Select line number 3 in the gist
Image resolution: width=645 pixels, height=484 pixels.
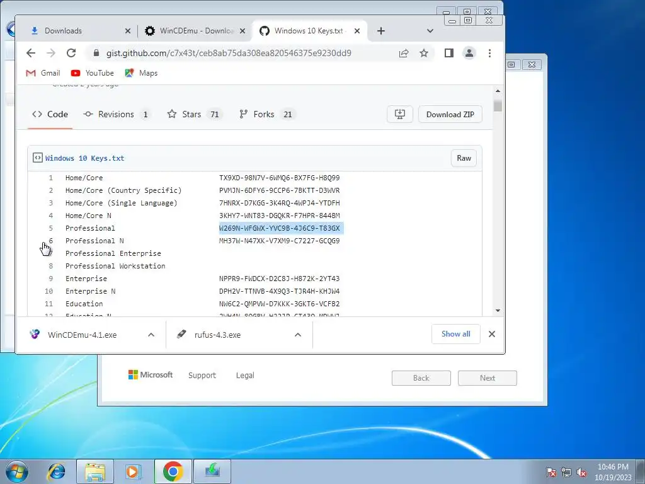point(50,203)
